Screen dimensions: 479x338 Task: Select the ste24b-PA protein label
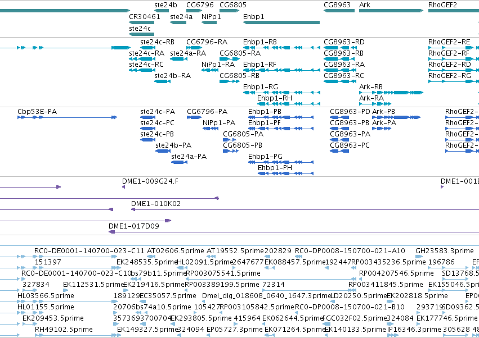[x=173, y=145]
